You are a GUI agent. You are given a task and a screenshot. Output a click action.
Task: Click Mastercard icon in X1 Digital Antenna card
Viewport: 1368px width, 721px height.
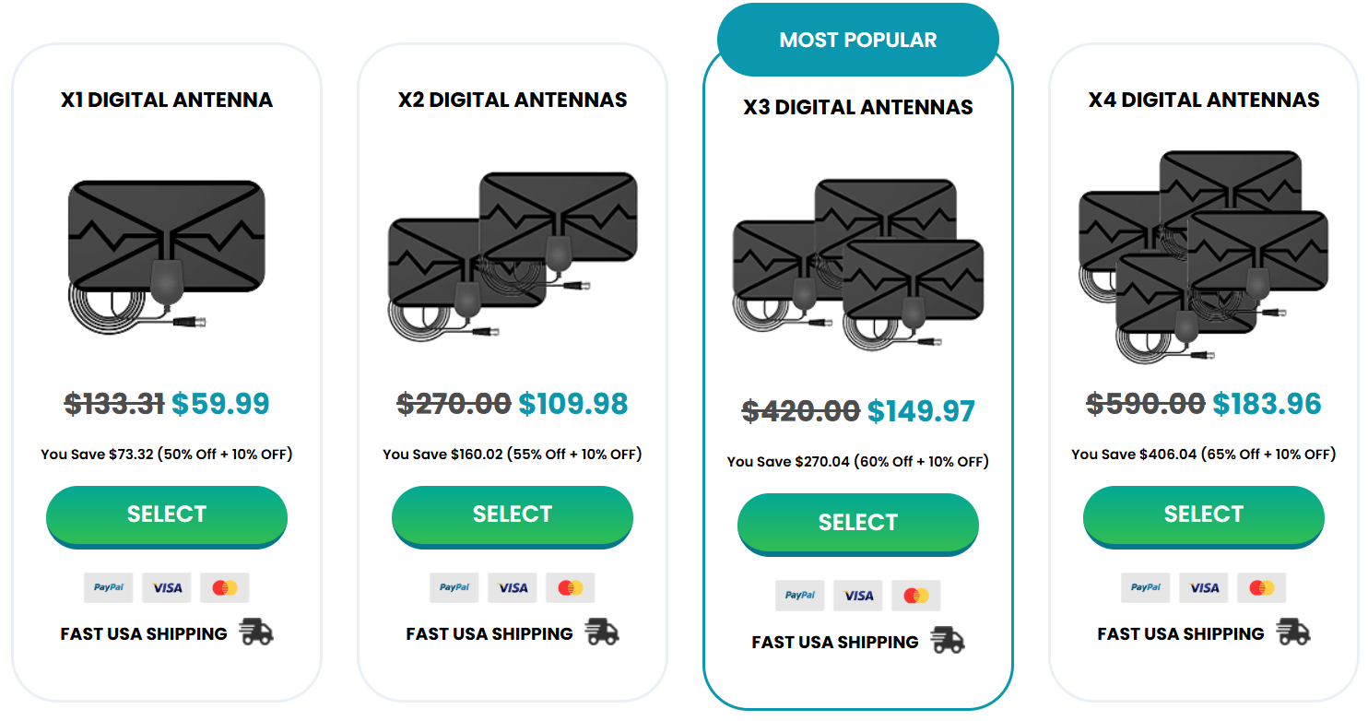pos(225,587)
